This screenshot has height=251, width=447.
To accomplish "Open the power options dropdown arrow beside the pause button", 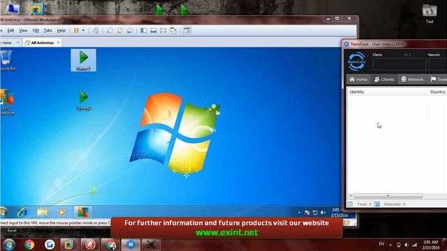I will [83, 31].
